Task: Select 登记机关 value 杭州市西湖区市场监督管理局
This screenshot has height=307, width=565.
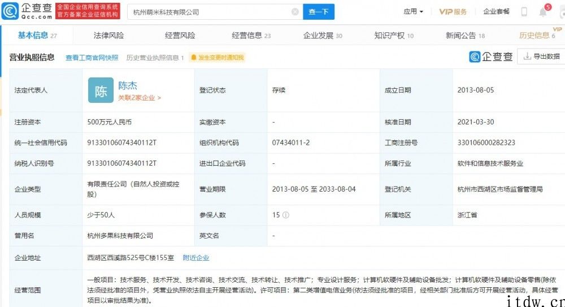Action: [500, 189]
